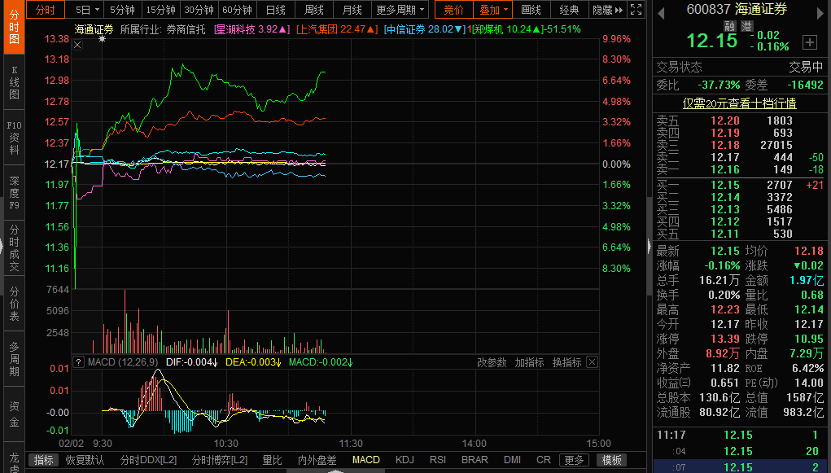
Task: Click the 买一 price 12.15 row
Action: [739, 185]
